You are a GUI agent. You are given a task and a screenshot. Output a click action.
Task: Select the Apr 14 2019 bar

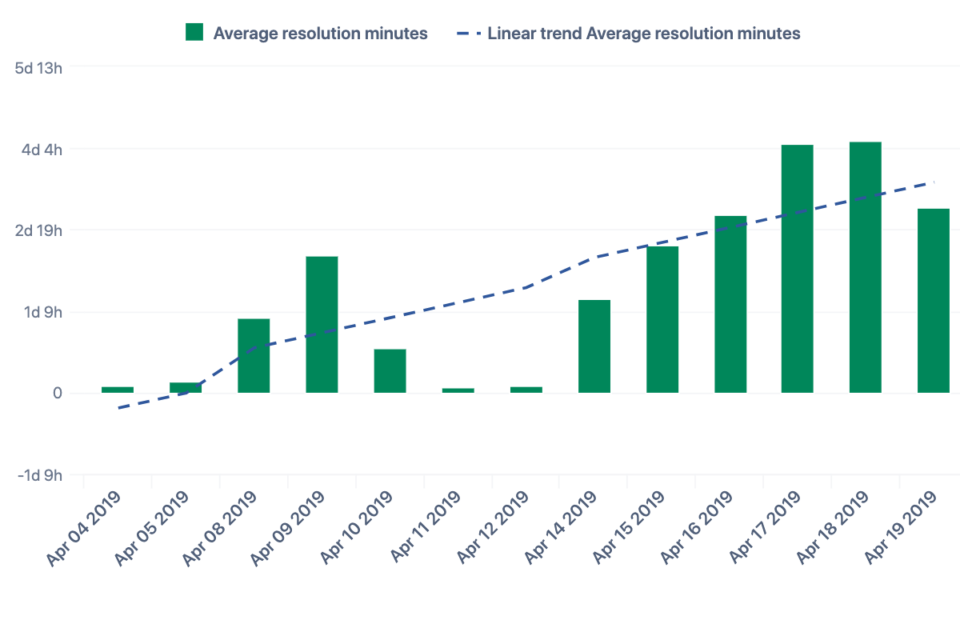594,346
